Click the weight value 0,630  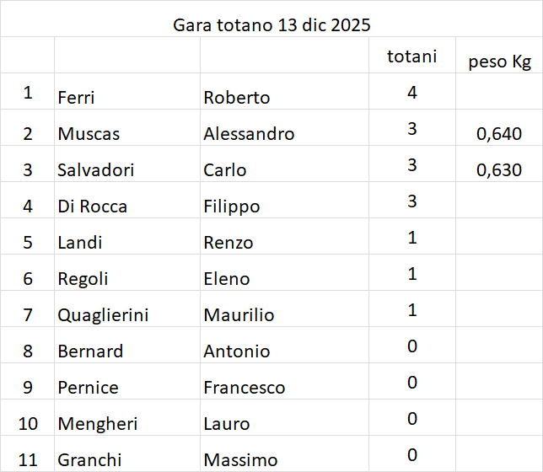pyautogui.click(x=498, y=169)
